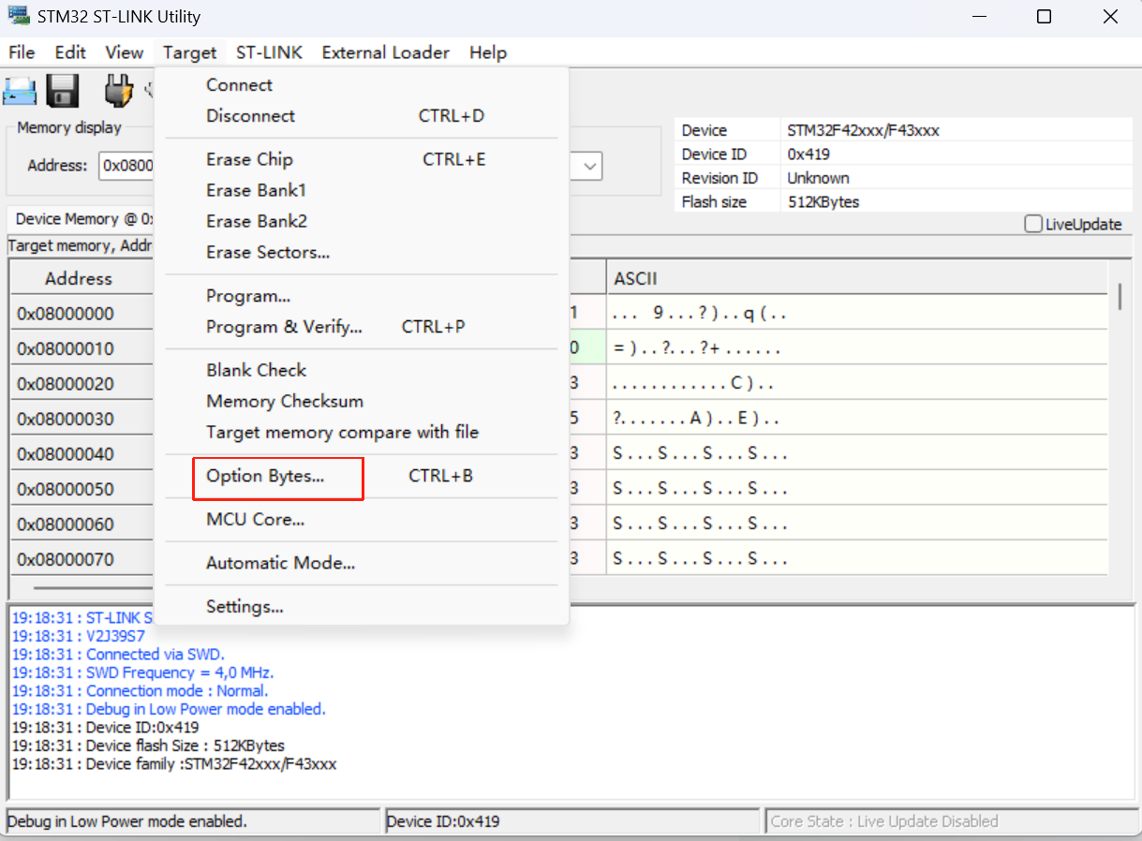Choose Erase Chip from the open menu
The width and height of the screenshot is (1142, 841).
click(x=249, y=159)
